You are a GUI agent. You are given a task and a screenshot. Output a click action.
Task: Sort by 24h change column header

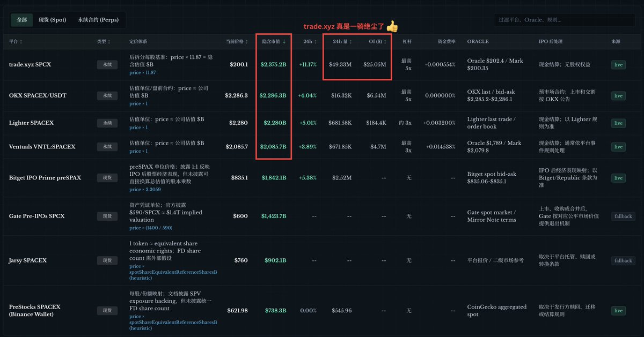(x=310, y=41)
